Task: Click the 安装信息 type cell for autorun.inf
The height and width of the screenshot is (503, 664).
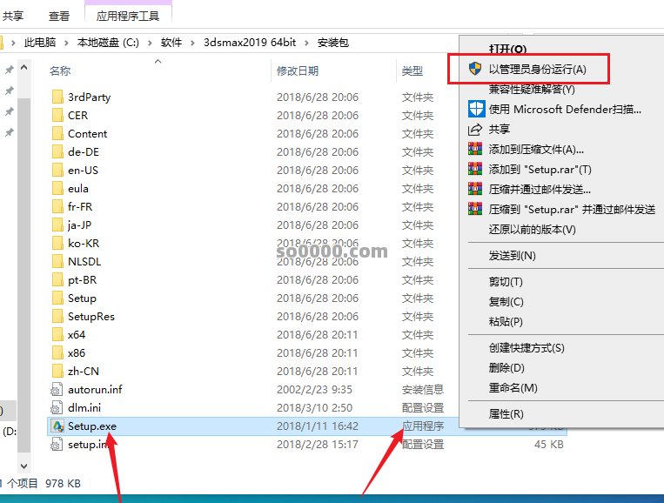Action: point(423,390)
